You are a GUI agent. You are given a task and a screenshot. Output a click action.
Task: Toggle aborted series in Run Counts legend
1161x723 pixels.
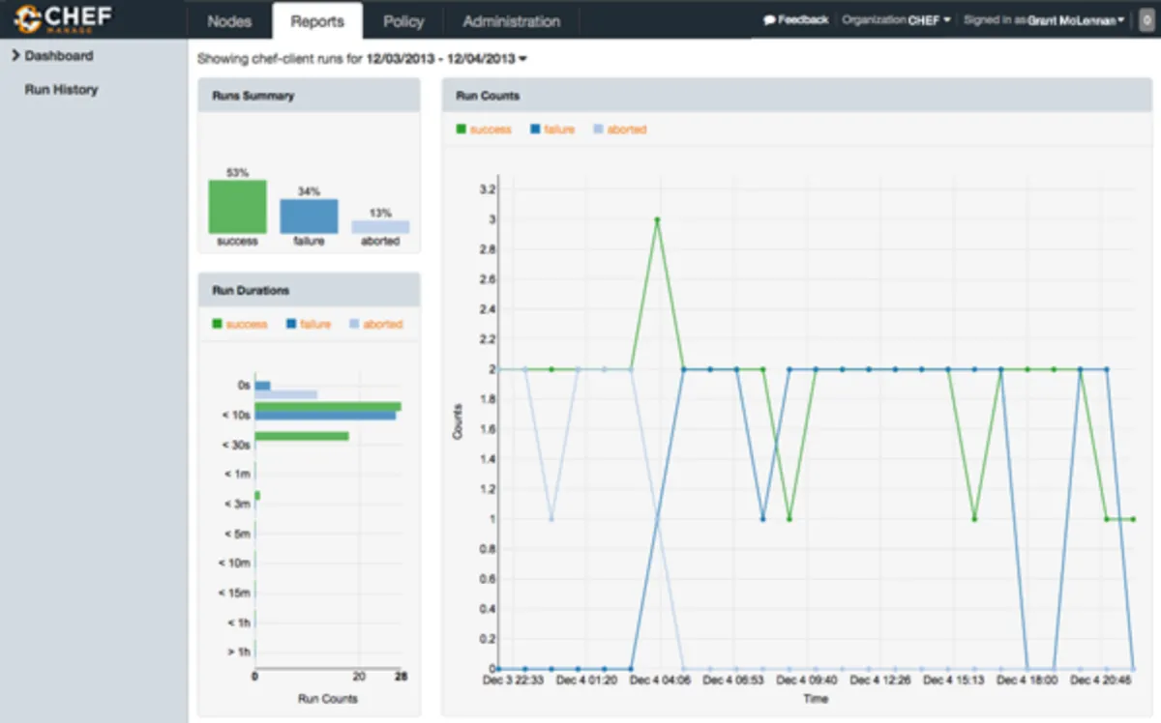click(620, 130)
